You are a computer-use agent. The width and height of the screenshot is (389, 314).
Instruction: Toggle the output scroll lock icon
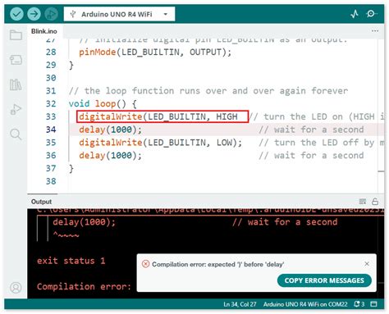click(x=375, y=202)
